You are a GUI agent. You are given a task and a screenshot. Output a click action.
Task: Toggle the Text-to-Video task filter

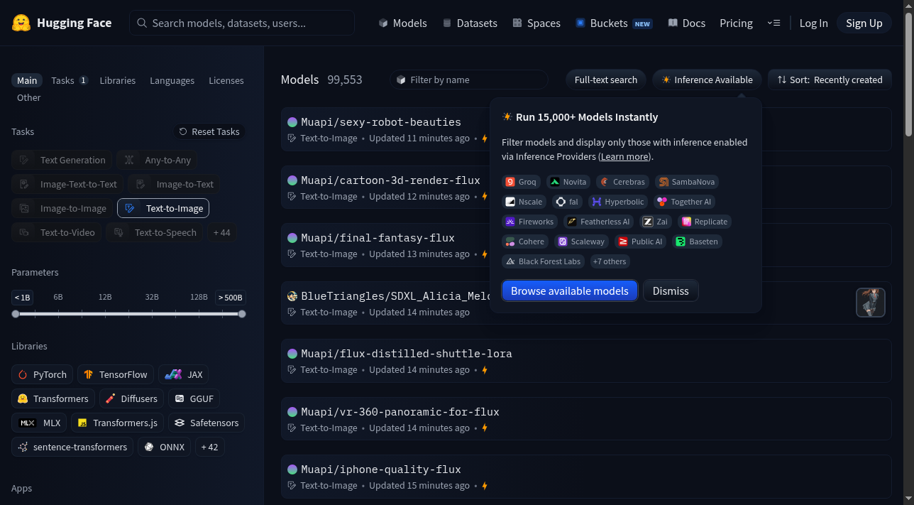coord(57,232)
